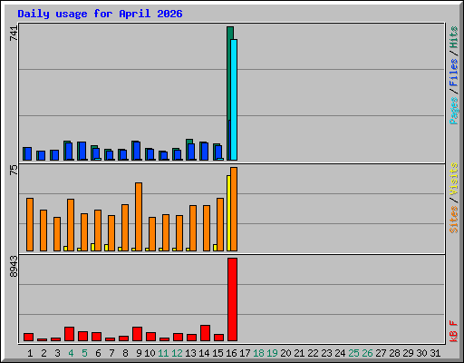
Task: Click the red KB bar for day 14
Action: pos(205,333)
